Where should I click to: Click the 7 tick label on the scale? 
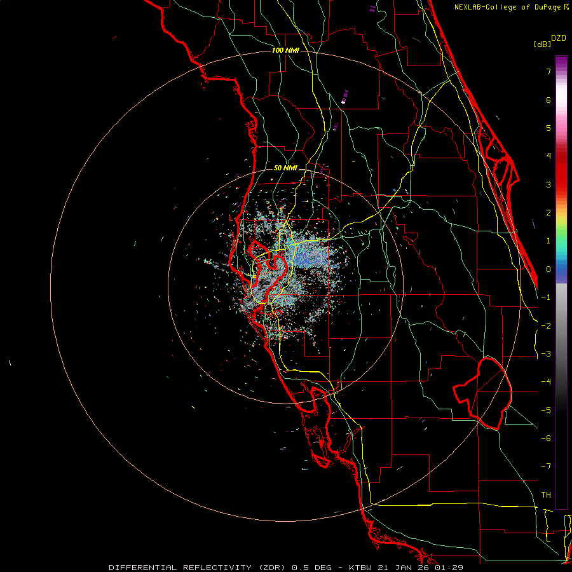coord(548,71)
